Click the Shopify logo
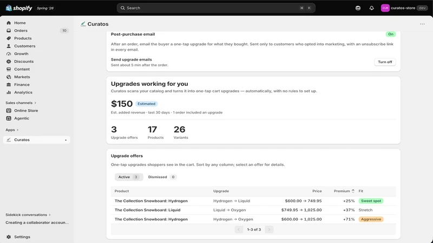Viewport: 433px width, 243px height. (19, 8)
